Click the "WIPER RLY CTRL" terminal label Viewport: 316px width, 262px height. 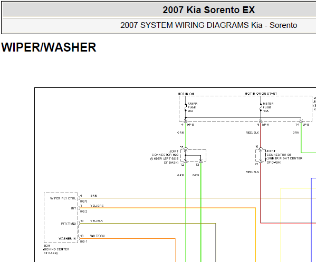click(63, 198)
